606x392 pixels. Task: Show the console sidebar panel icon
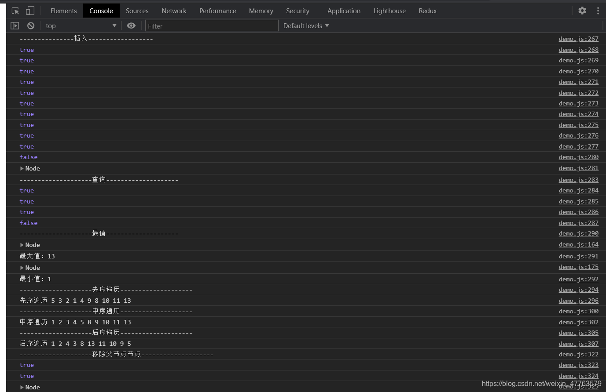tap(15, 26)
